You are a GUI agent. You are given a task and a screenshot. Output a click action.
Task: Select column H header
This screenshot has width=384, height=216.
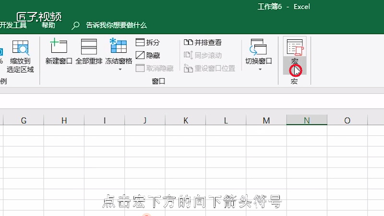point(64,120)
